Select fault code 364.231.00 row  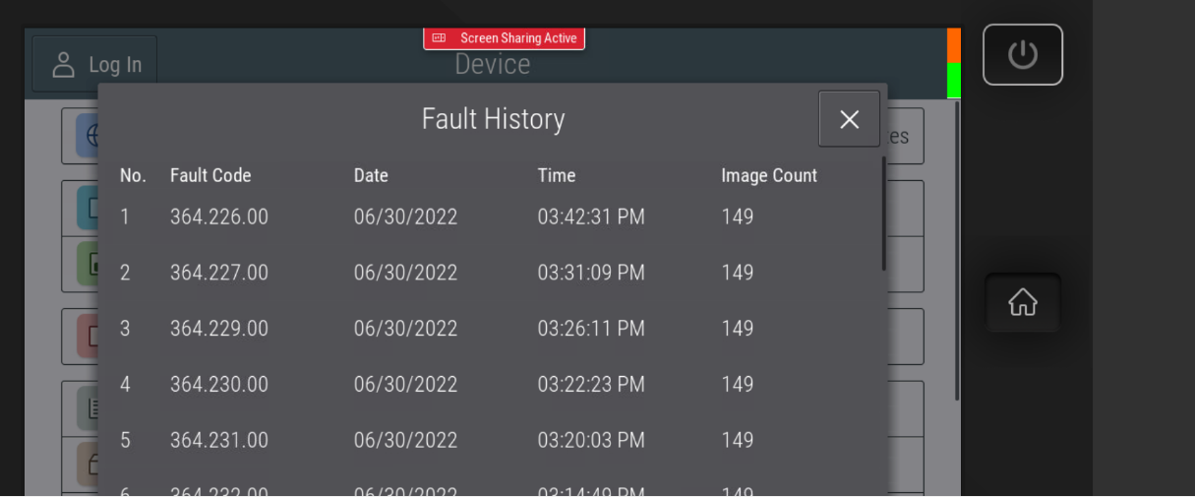coord(218,440)
